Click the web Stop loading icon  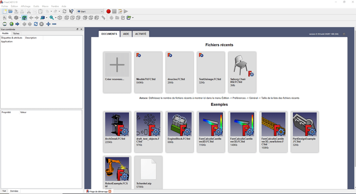click(x=42, y=24)
